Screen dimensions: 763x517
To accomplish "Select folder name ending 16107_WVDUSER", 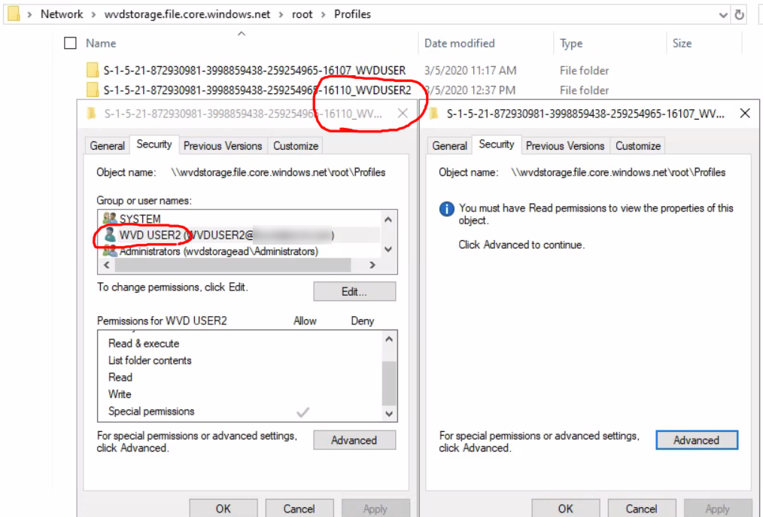I will tap(254, 71).
